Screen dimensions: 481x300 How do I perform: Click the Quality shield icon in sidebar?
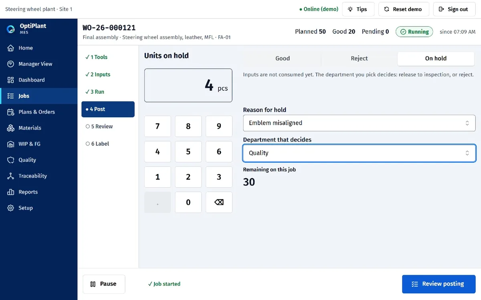click(x=11, y=160)
